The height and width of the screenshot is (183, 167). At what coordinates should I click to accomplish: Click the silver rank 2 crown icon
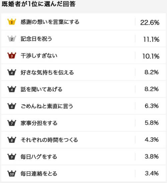click(x=12, y=39)
